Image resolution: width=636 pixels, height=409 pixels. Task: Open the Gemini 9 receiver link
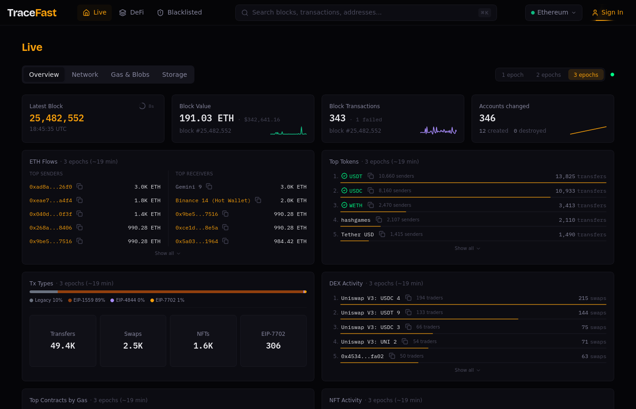[189, 187]
